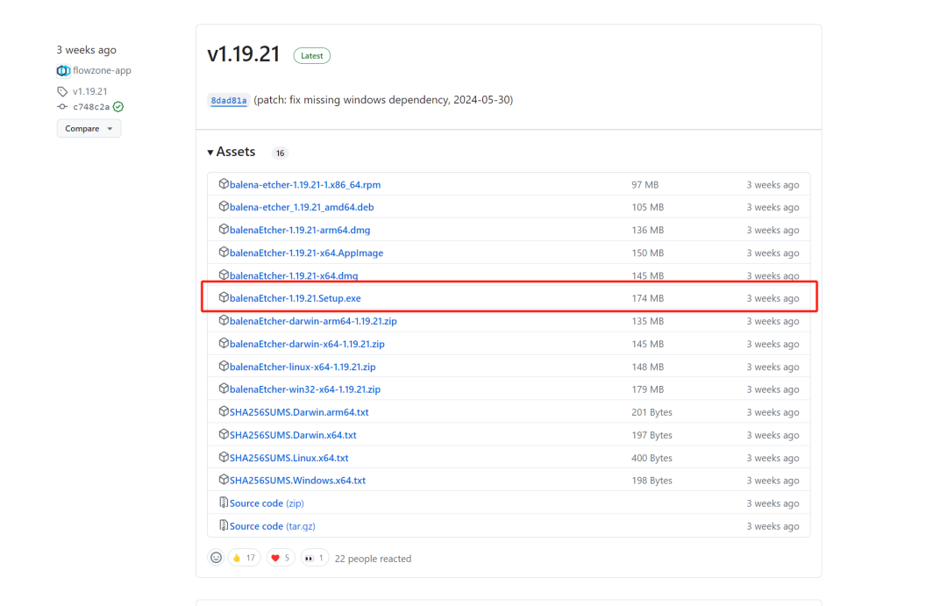The image size is (947, 606).
Task: Click package icon beside arm64.dmg file
Action: pyautogui.click(x=224, y=229)
